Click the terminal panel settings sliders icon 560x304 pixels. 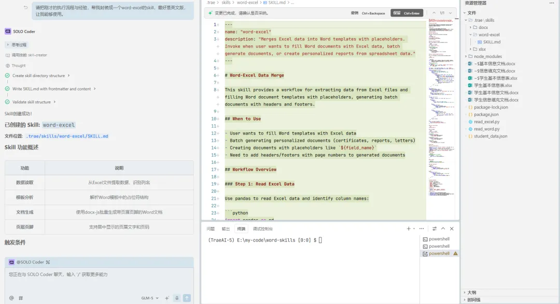[x=435, y=229]
